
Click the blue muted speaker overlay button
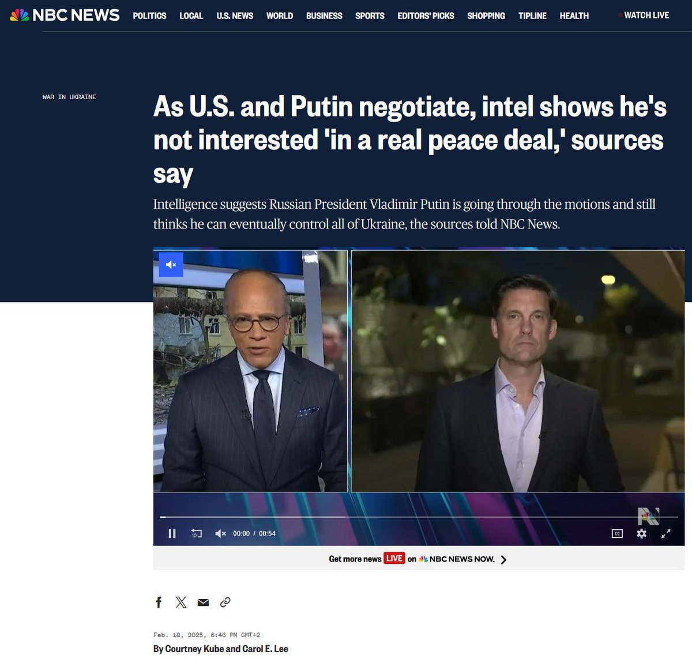tap(171, 265)
